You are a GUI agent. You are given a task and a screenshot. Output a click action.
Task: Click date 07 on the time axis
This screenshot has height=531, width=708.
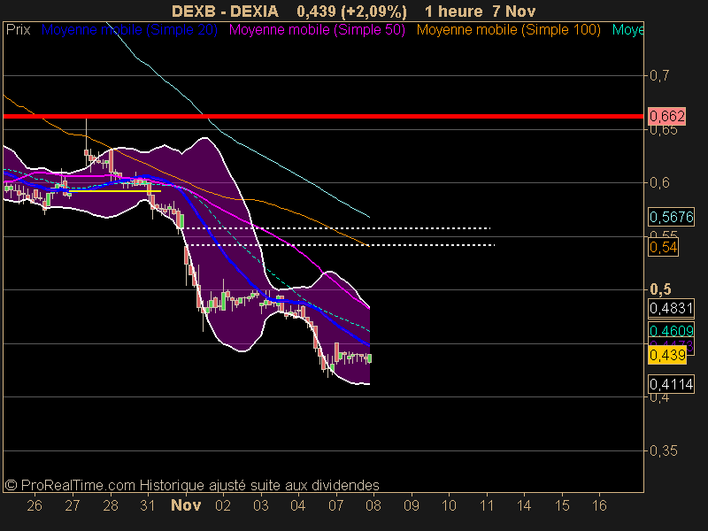click(336, 505)
